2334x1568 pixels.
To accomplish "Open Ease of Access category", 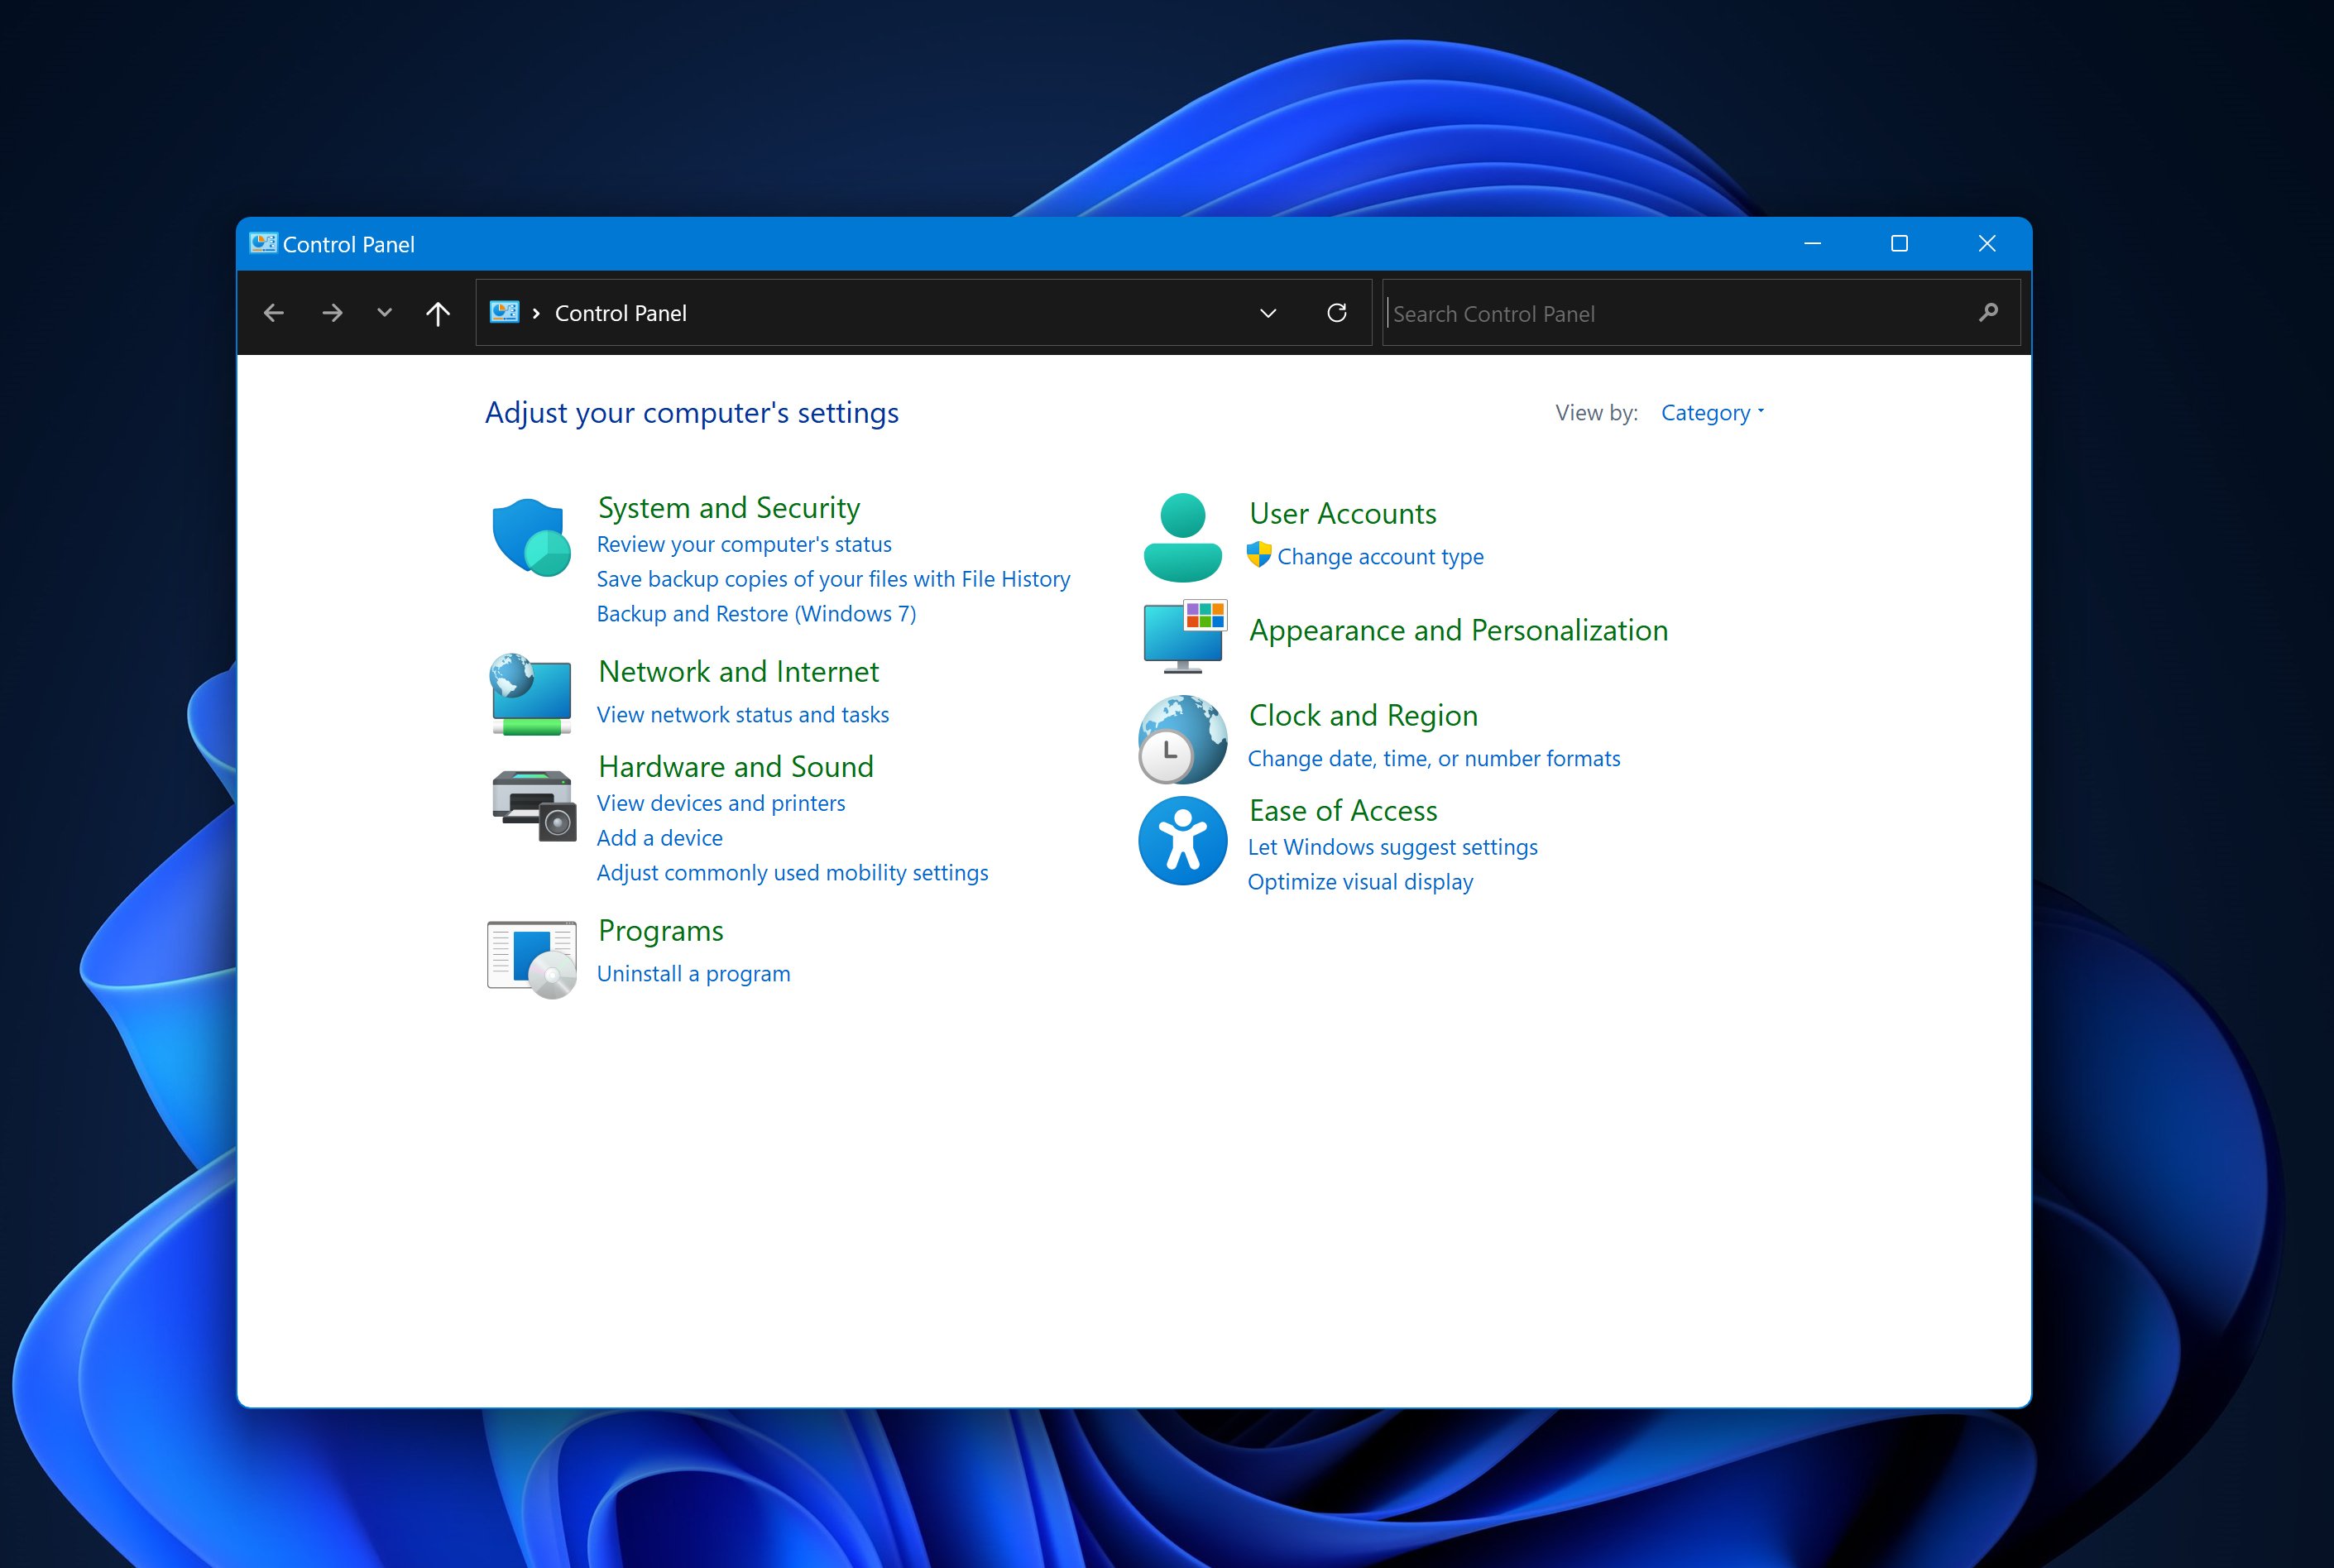I will [1343, 810].
